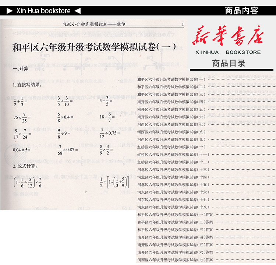The width and height of the screenshot is (276, 265).
Task: Click the right-pointing triangle before Xin Hua bookstore
Action: click(x=10, y=11)
